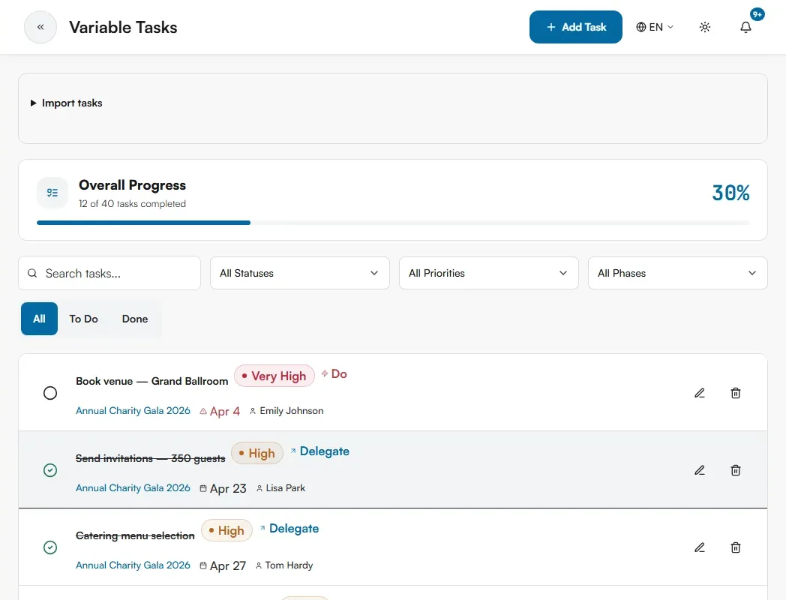This screenshot has width=786, height=600.
Task: Delete the Book venue task trash icon
Action: 735,393
